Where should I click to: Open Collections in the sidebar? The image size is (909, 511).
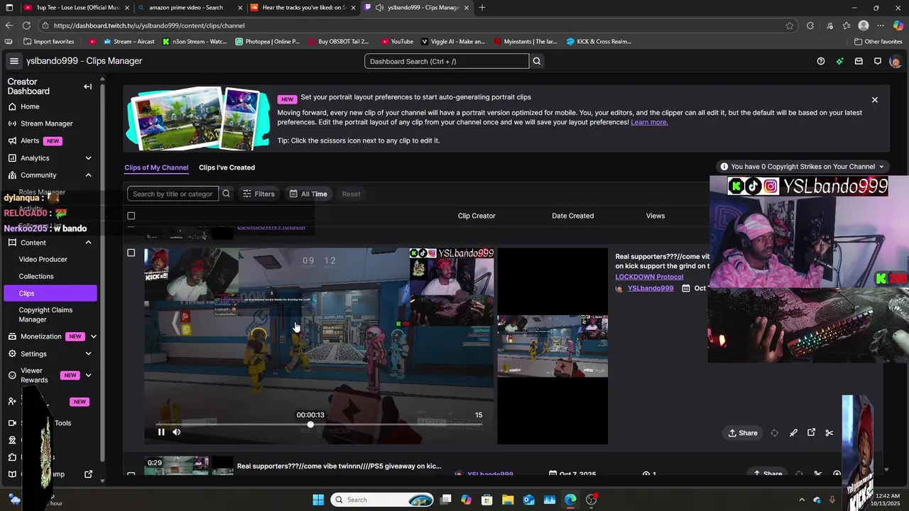point(36,276)
